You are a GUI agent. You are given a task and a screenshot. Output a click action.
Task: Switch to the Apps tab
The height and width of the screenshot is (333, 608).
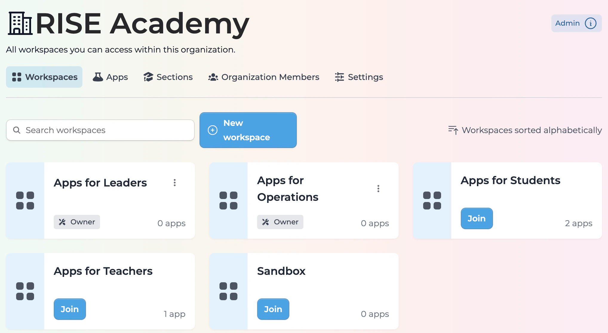click(x=110, y=77)
